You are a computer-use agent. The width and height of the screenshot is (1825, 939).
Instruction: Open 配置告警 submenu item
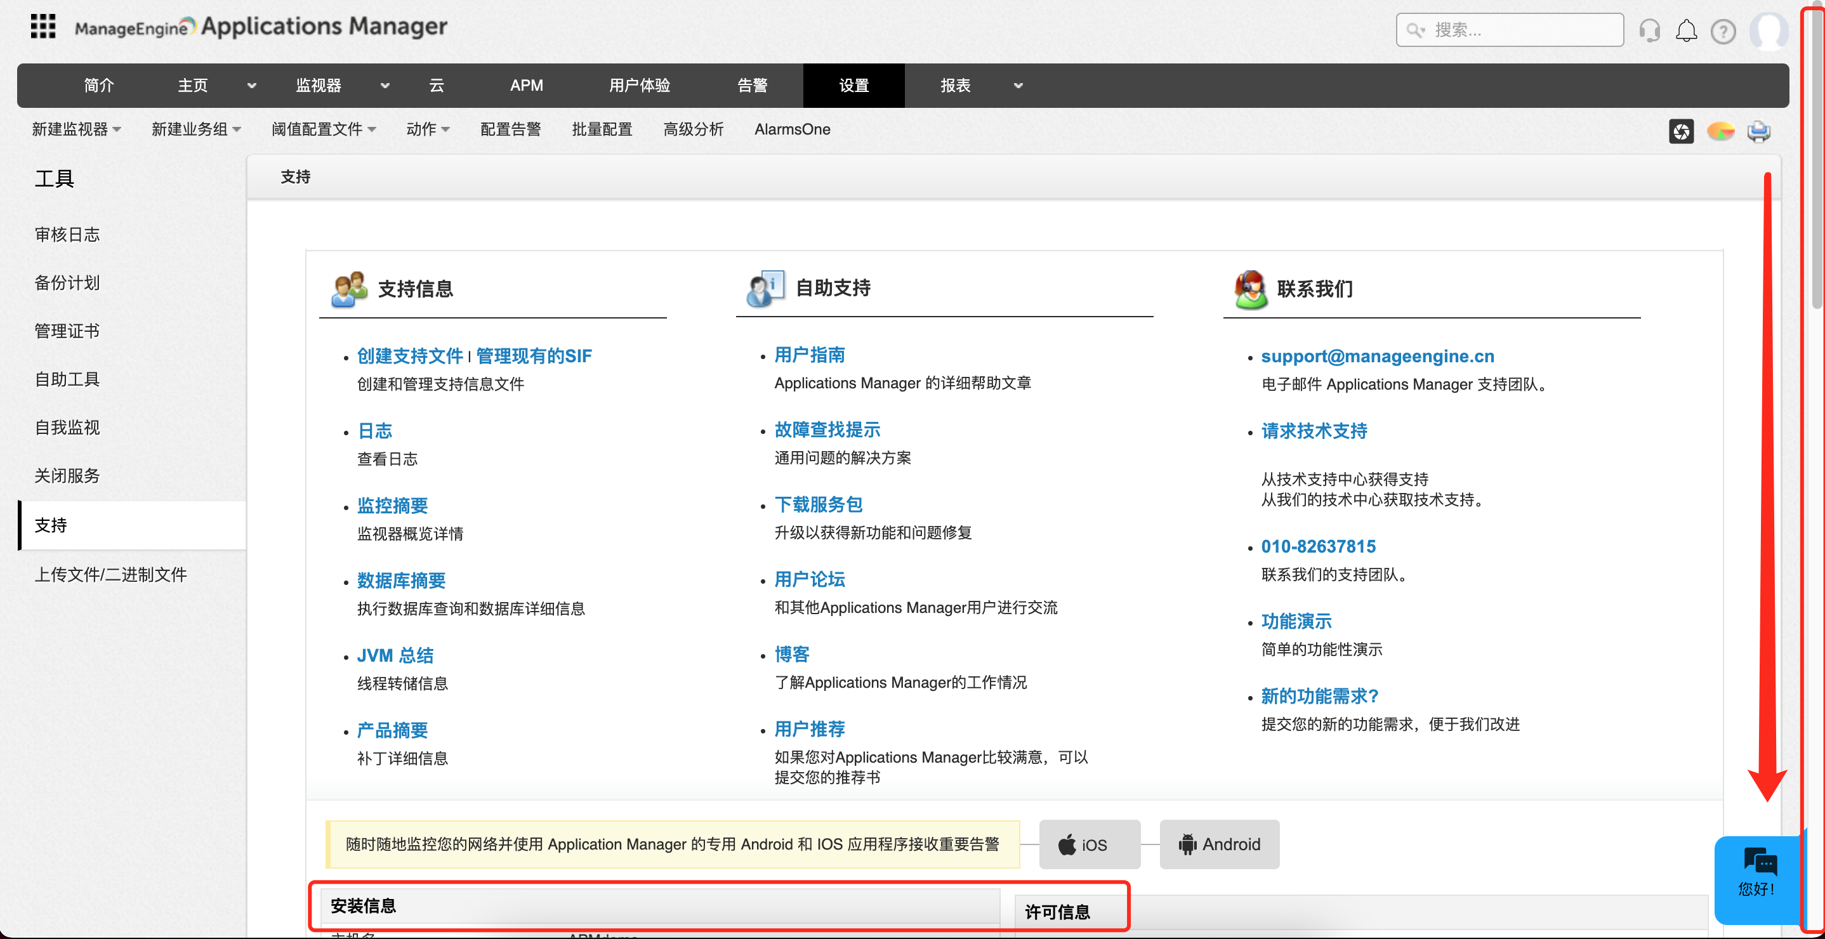pyautogui.click(x=510, y=129)
